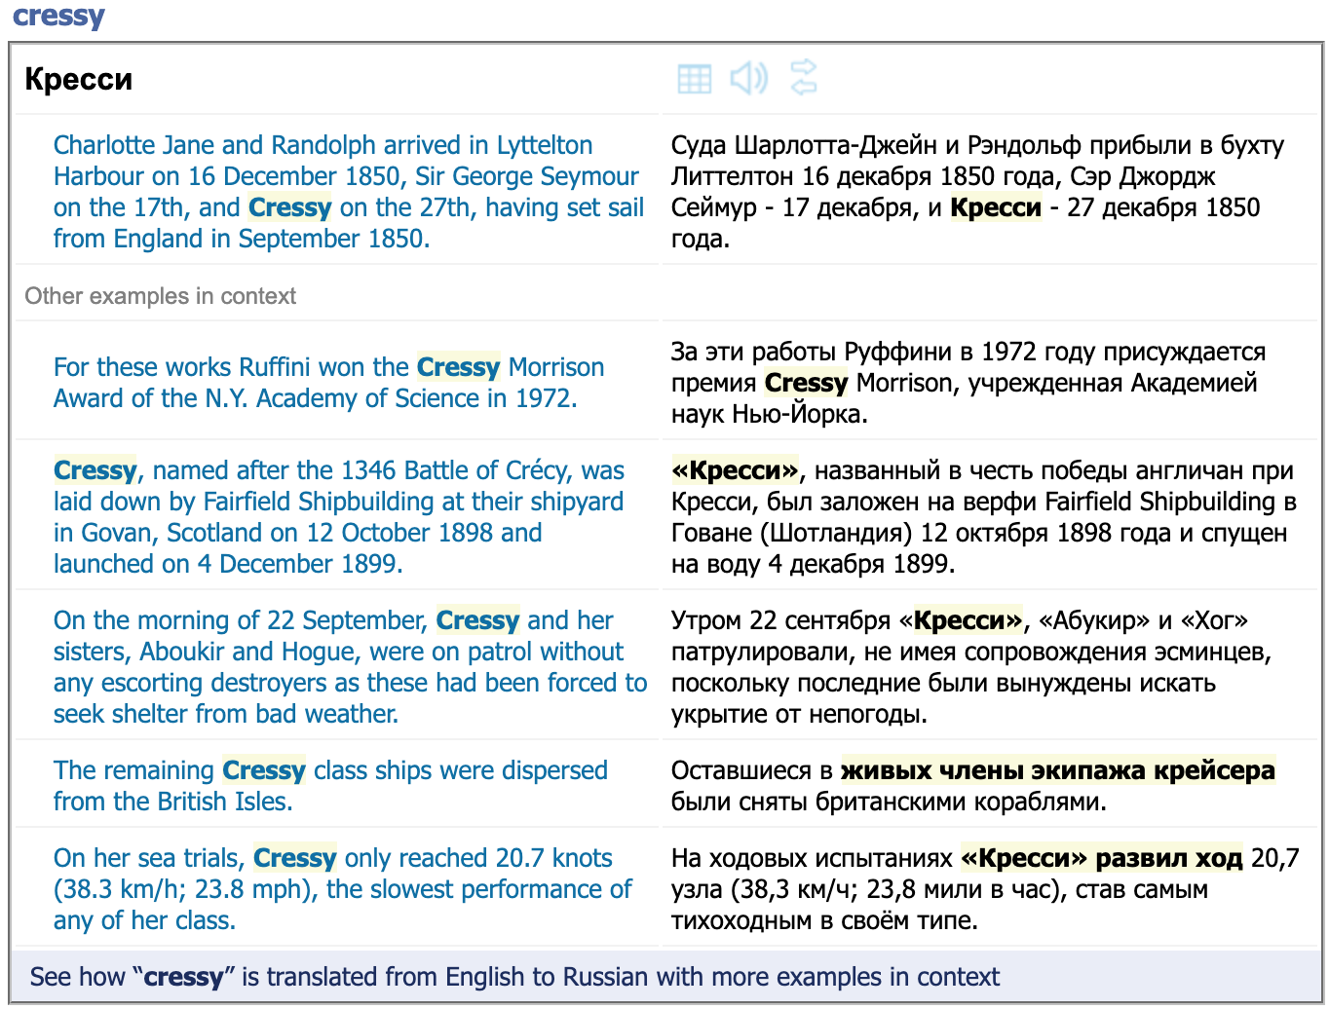Open the conjugation table icon

click(694, 79)
